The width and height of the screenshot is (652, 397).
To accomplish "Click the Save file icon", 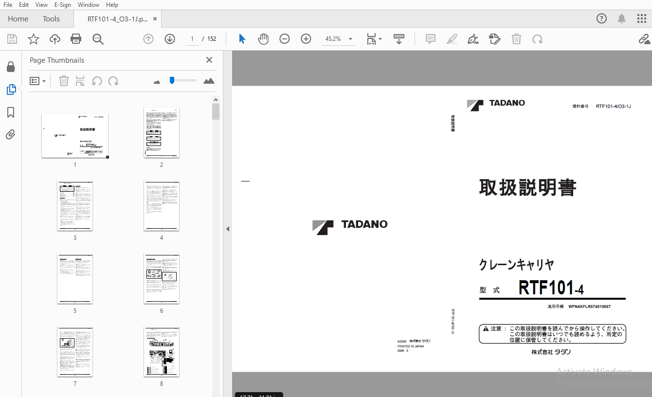I will 12,39.
